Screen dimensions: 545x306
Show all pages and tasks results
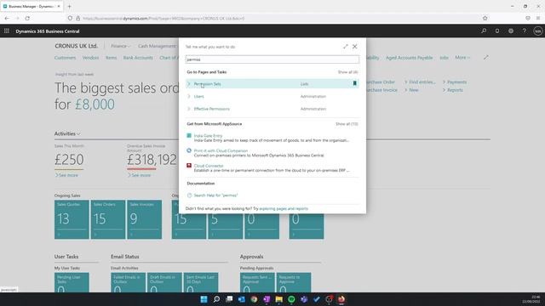(348, 71)
